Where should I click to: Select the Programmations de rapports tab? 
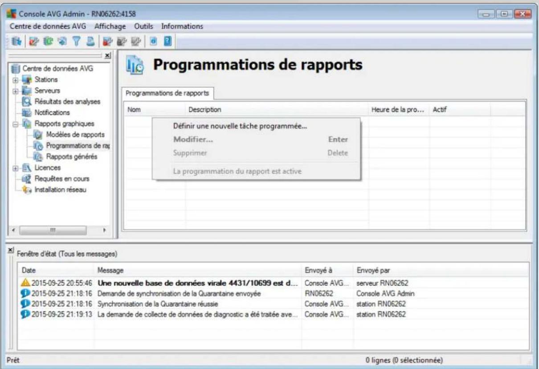click(168, 93)
